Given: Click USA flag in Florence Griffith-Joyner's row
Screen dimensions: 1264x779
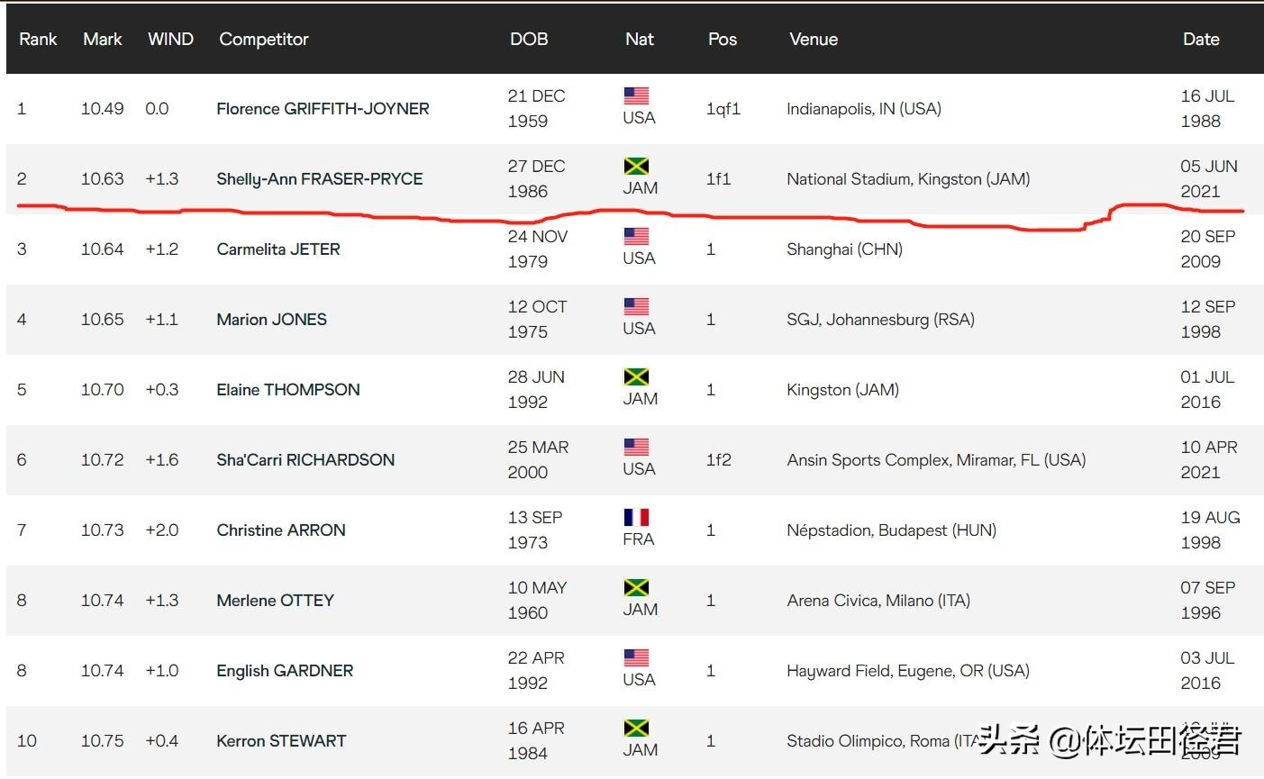Looking at the screenshot, I should [x=636, y=96].
